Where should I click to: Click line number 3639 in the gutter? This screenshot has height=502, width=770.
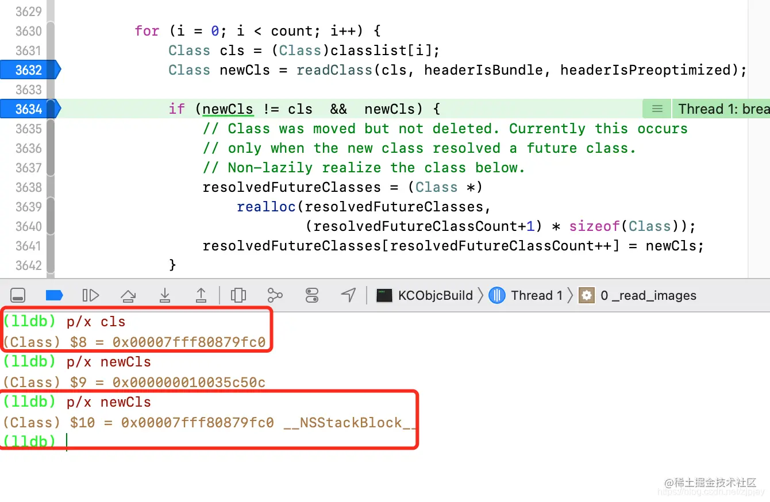[x=28, y=207]
